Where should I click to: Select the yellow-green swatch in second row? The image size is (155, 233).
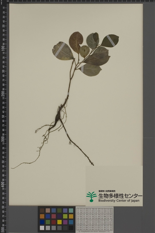coord(65,216)
